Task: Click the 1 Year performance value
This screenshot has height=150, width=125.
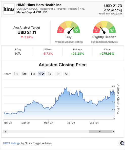Action: [107, 54]
